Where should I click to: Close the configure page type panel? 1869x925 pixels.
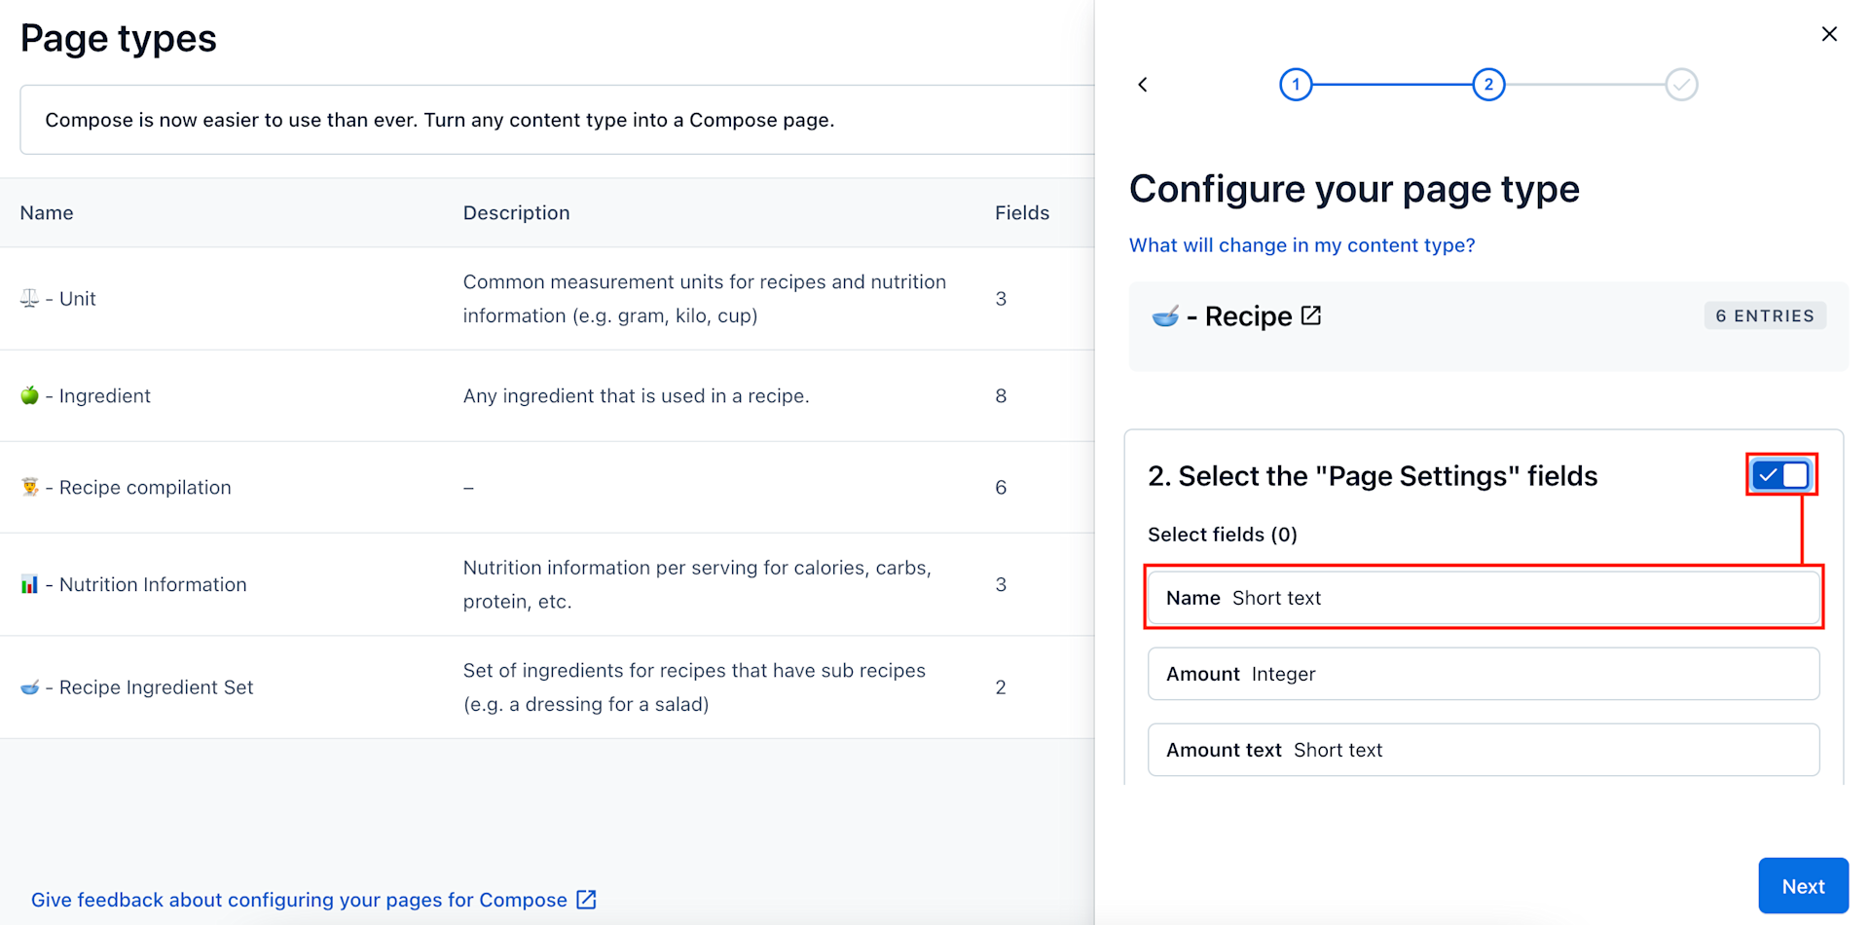[x=1829, y=34]
